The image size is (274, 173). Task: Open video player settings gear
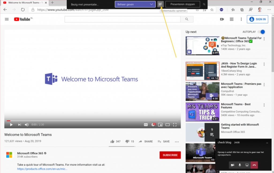153,124
